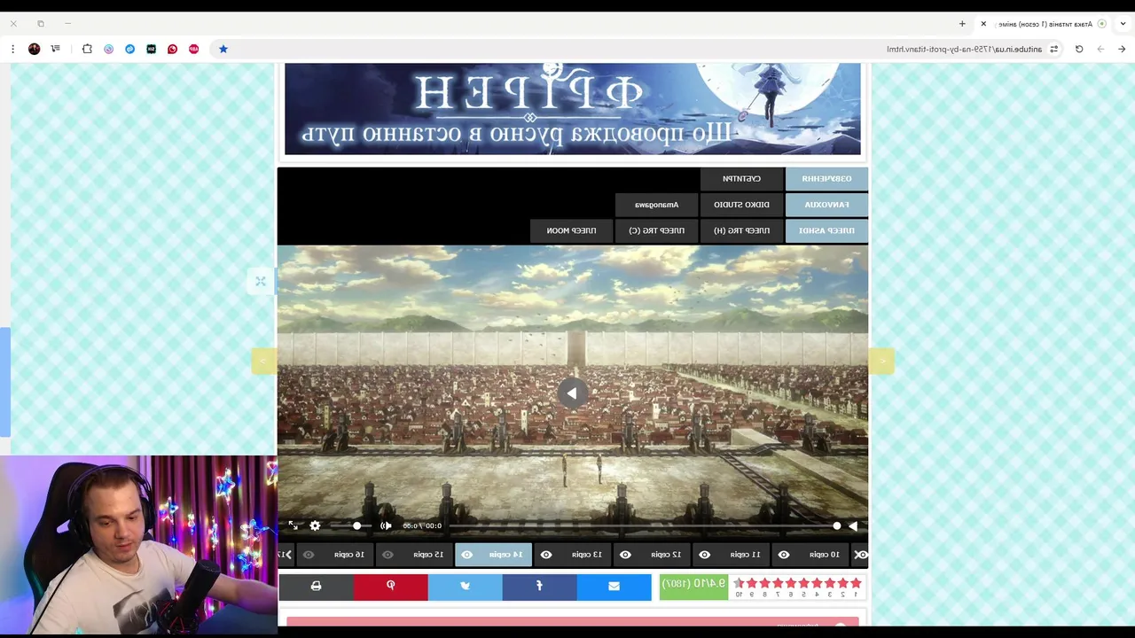Click the light-blue circular extension icon
The height and width of the screenshot is (638, 1135).
click(109, 49)
